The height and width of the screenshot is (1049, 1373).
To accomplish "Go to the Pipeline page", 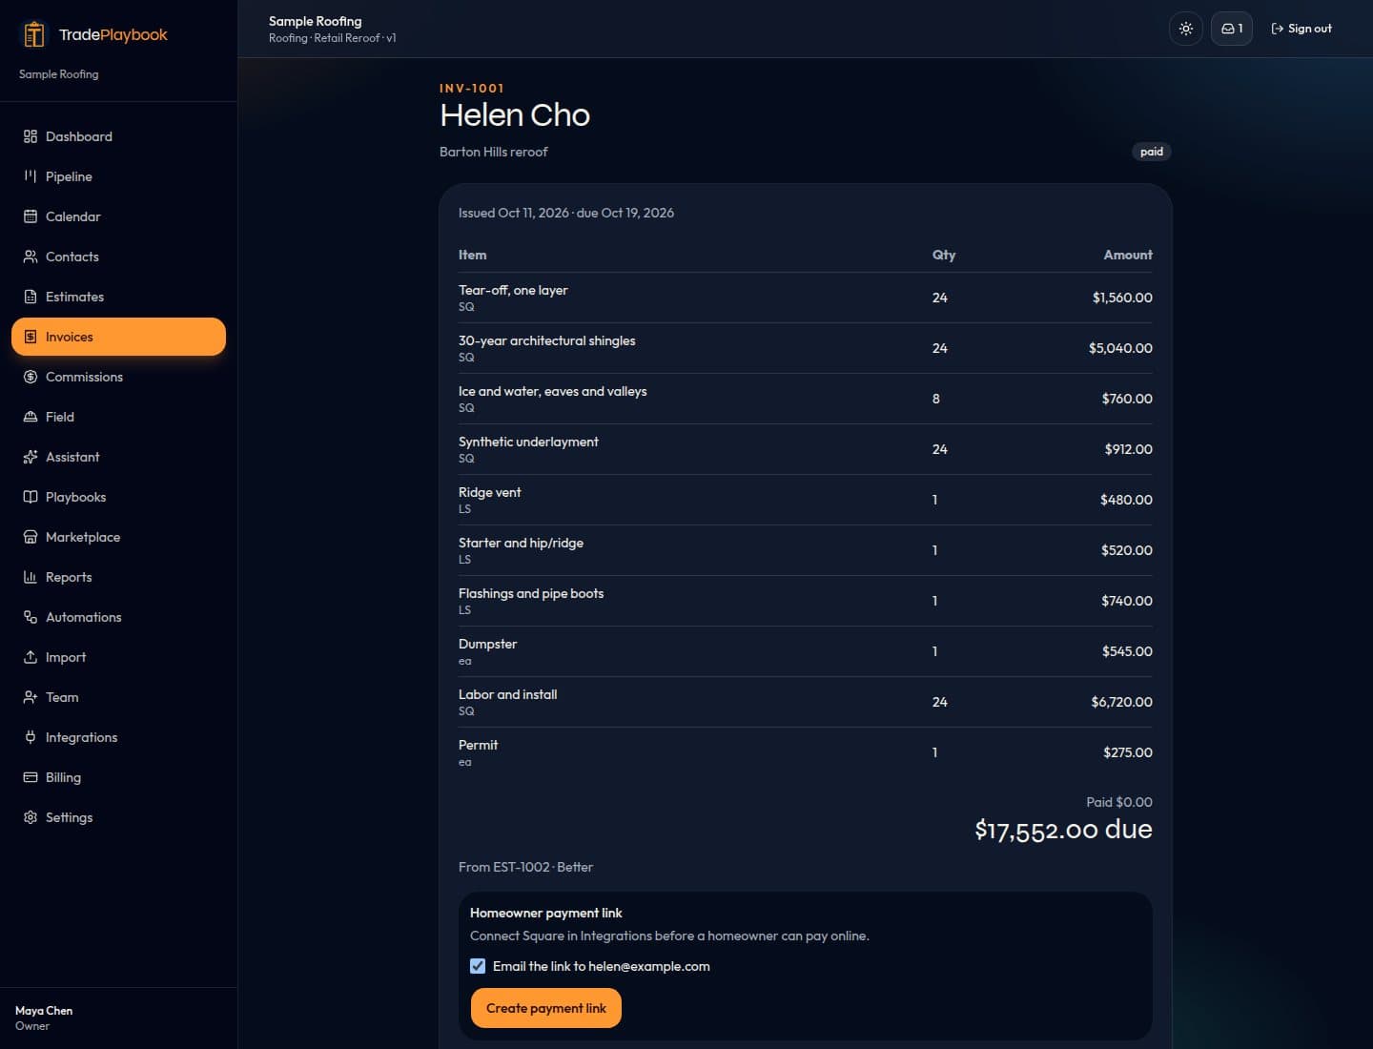I will 118,176.
